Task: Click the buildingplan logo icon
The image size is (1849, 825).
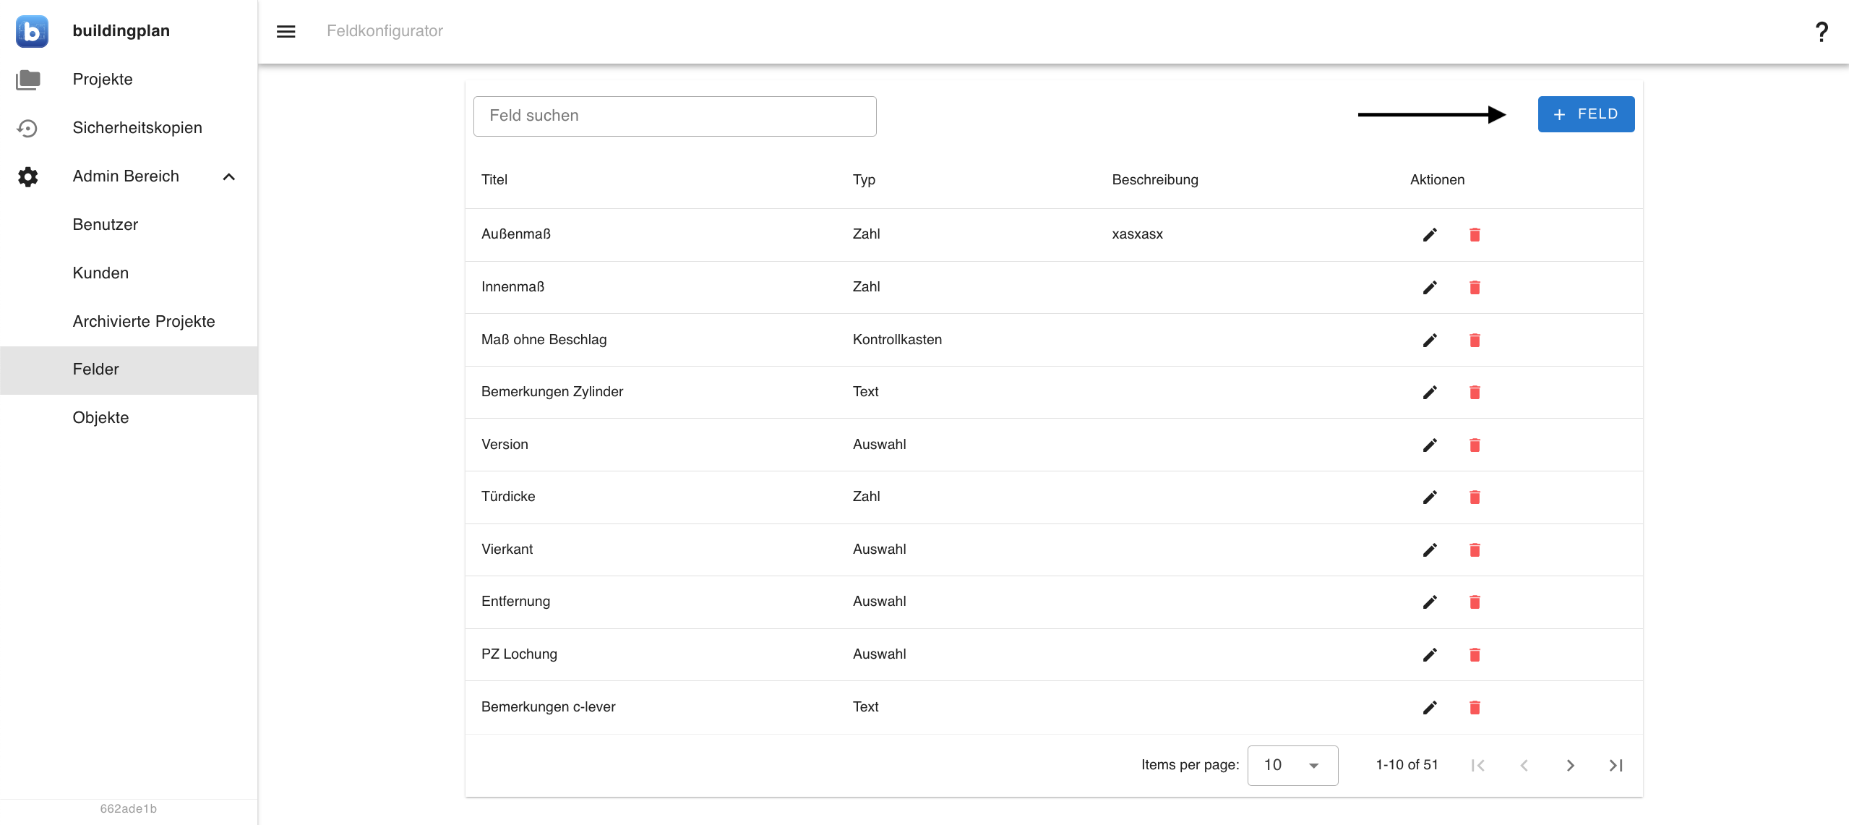Action: pos(32,31)
